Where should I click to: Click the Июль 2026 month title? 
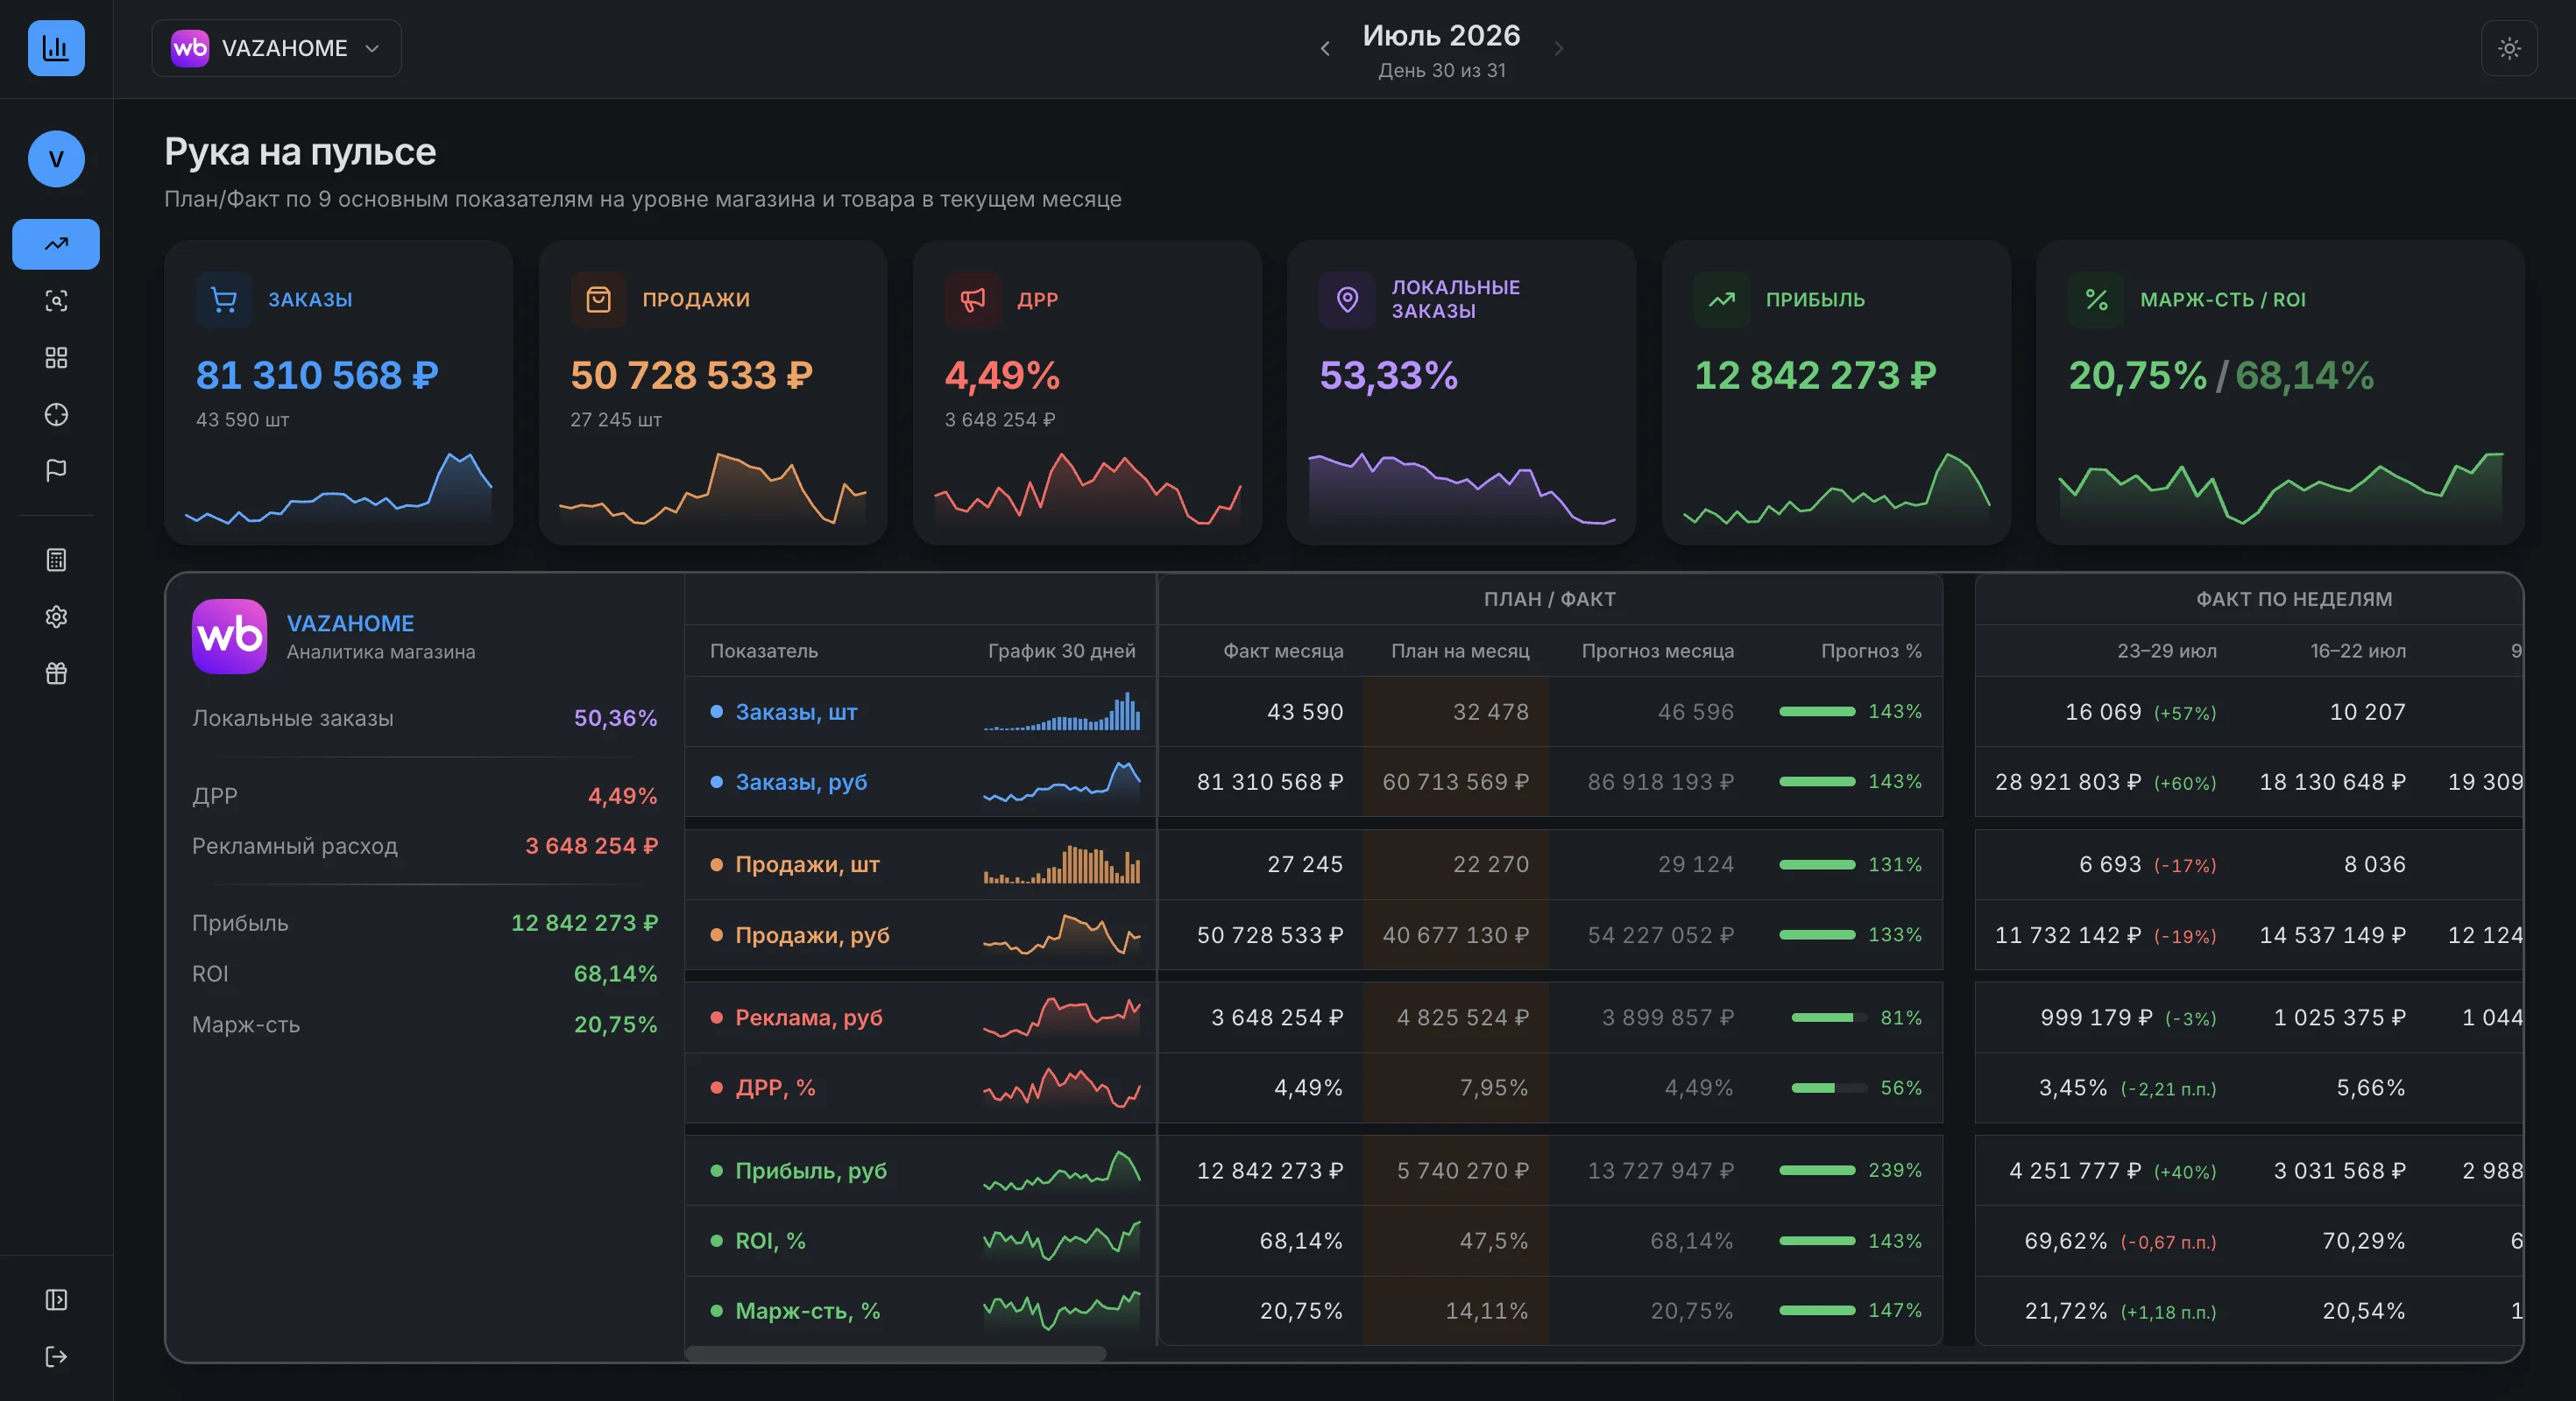[1441, 36]
